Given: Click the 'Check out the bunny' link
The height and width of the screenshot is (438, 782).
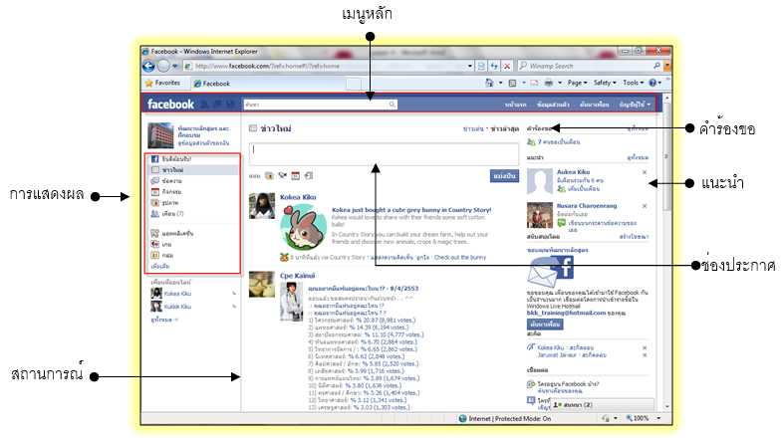Looking at the screenshot, I should (x=460, y=258).
